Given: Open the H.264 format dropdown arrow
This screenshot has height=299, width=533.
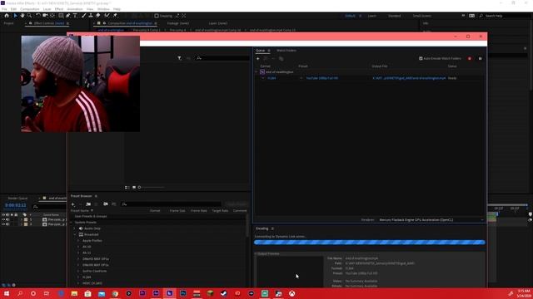Looking at the screenshot, I should pyautogui.click(x=263, y=78).
